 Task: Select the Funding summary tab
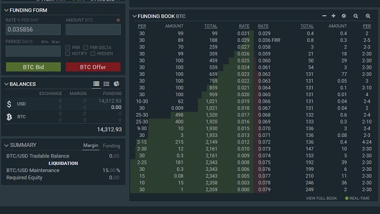(x=112, y=146)
